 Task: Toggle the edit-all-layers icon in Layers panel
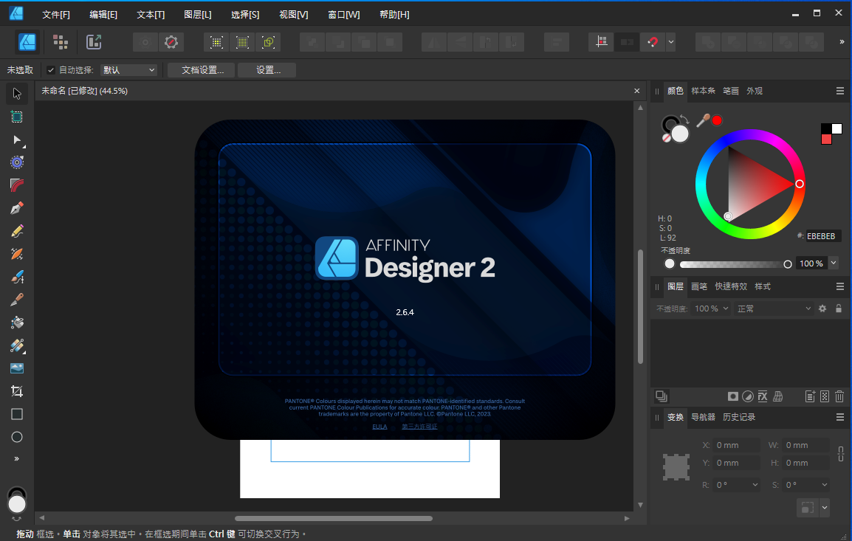click(x=662, y=396)
